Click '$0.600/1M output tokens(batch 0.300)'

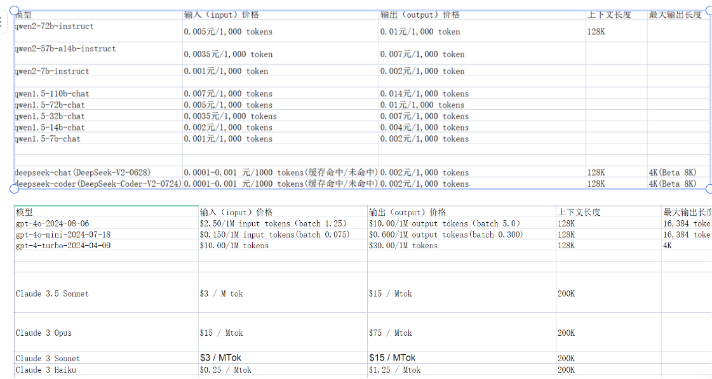(x=446, y=235)
